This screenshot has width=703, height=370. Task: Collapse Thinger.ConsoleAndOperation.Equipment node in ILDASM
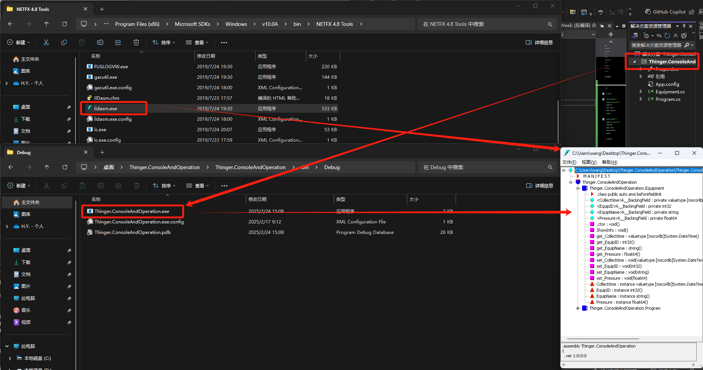(x=578, y=188)
